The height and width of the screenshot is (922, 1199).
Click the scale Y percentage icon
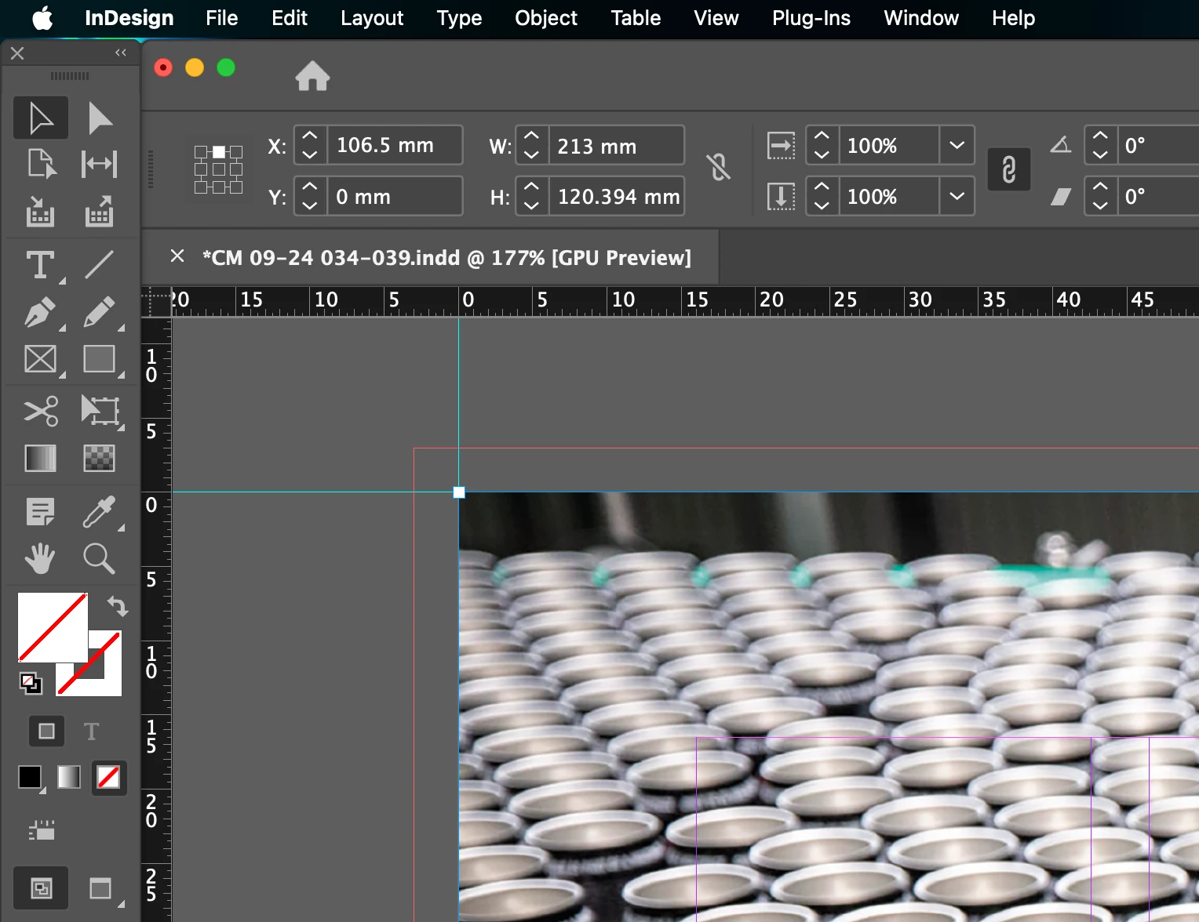(781, 197)
